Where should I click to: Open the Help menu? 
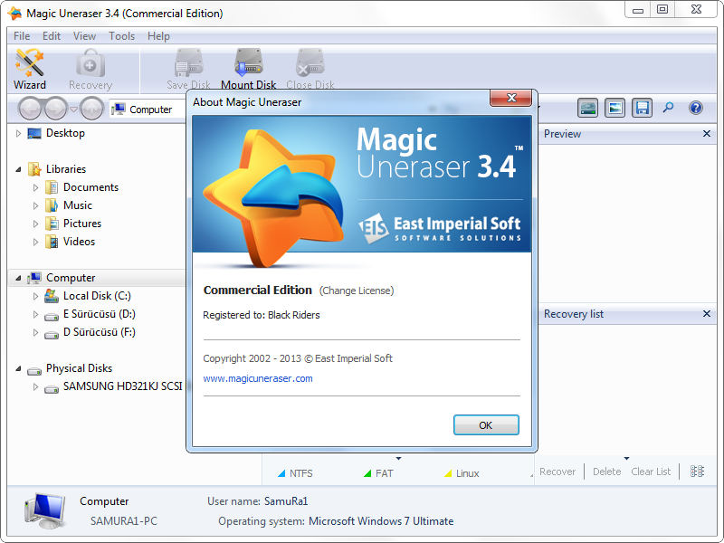coord(158,36)
